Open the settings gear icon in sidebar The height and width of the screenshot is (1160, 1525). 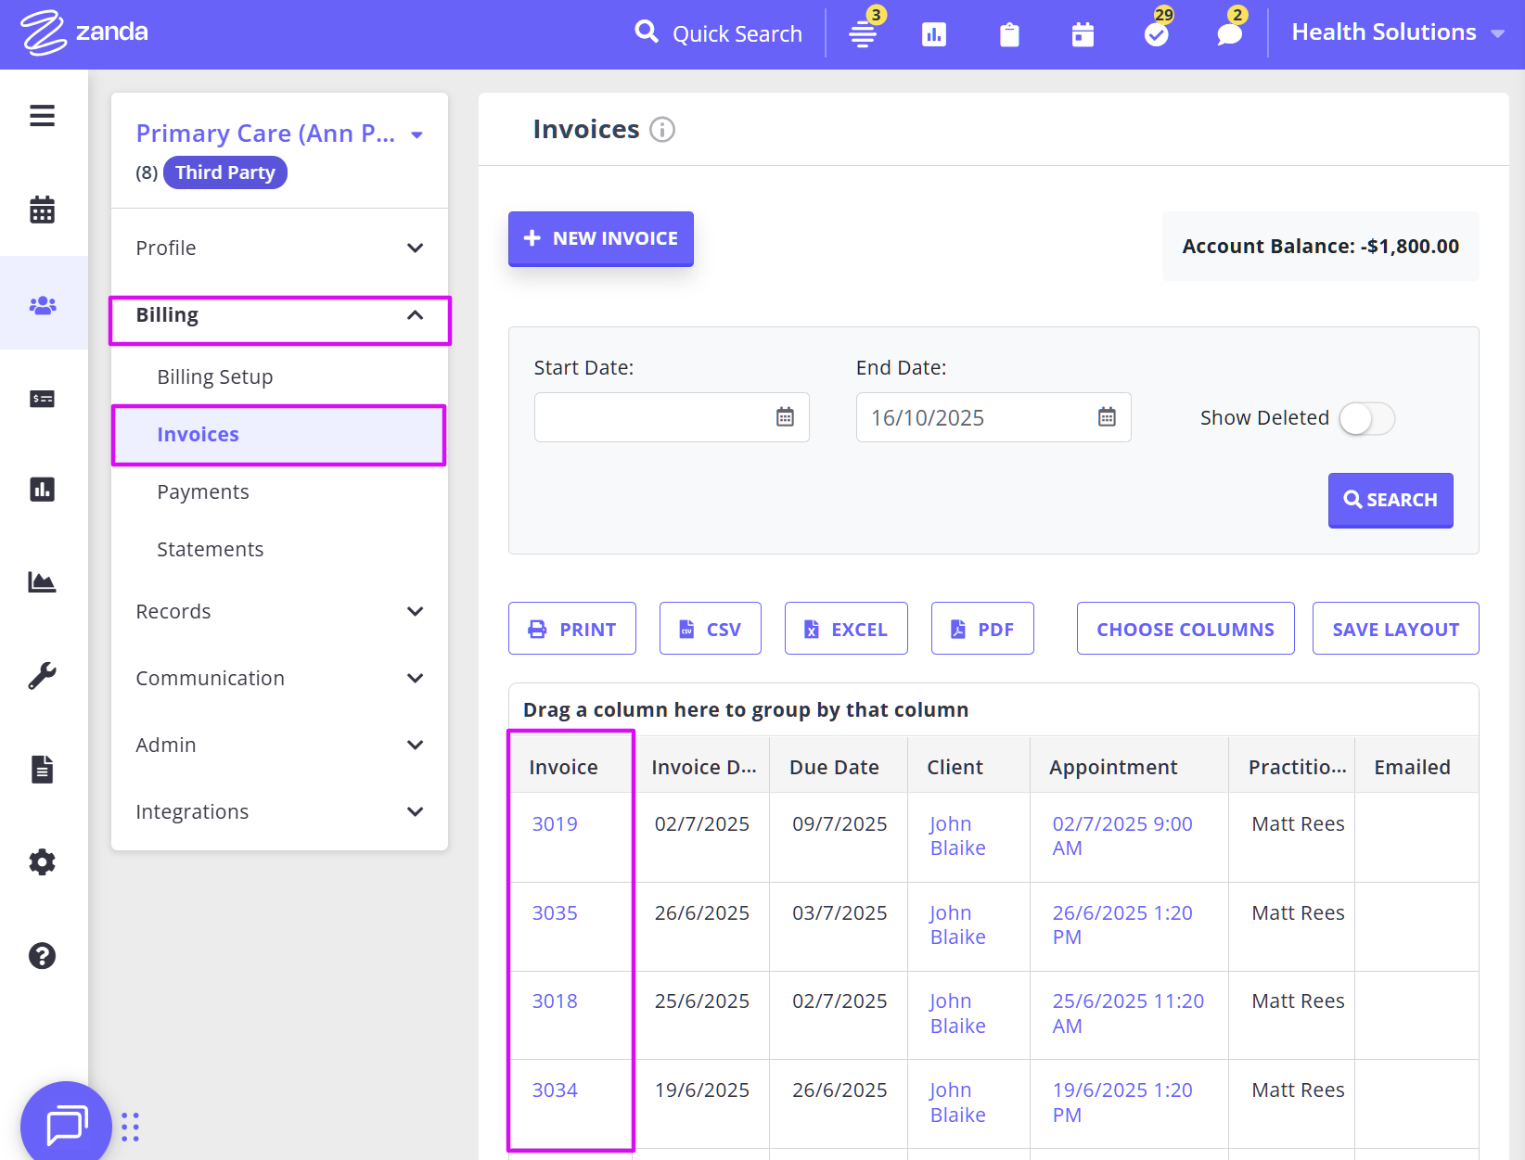pyautogui.click(x=42, y=862)
